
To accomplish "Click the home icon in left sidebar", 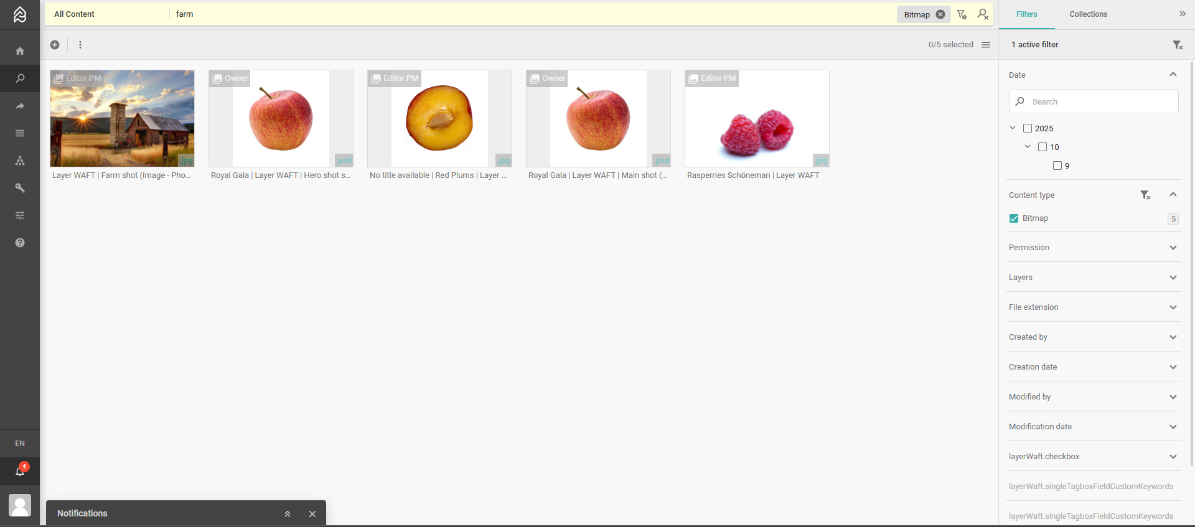I will pos(20,51).
